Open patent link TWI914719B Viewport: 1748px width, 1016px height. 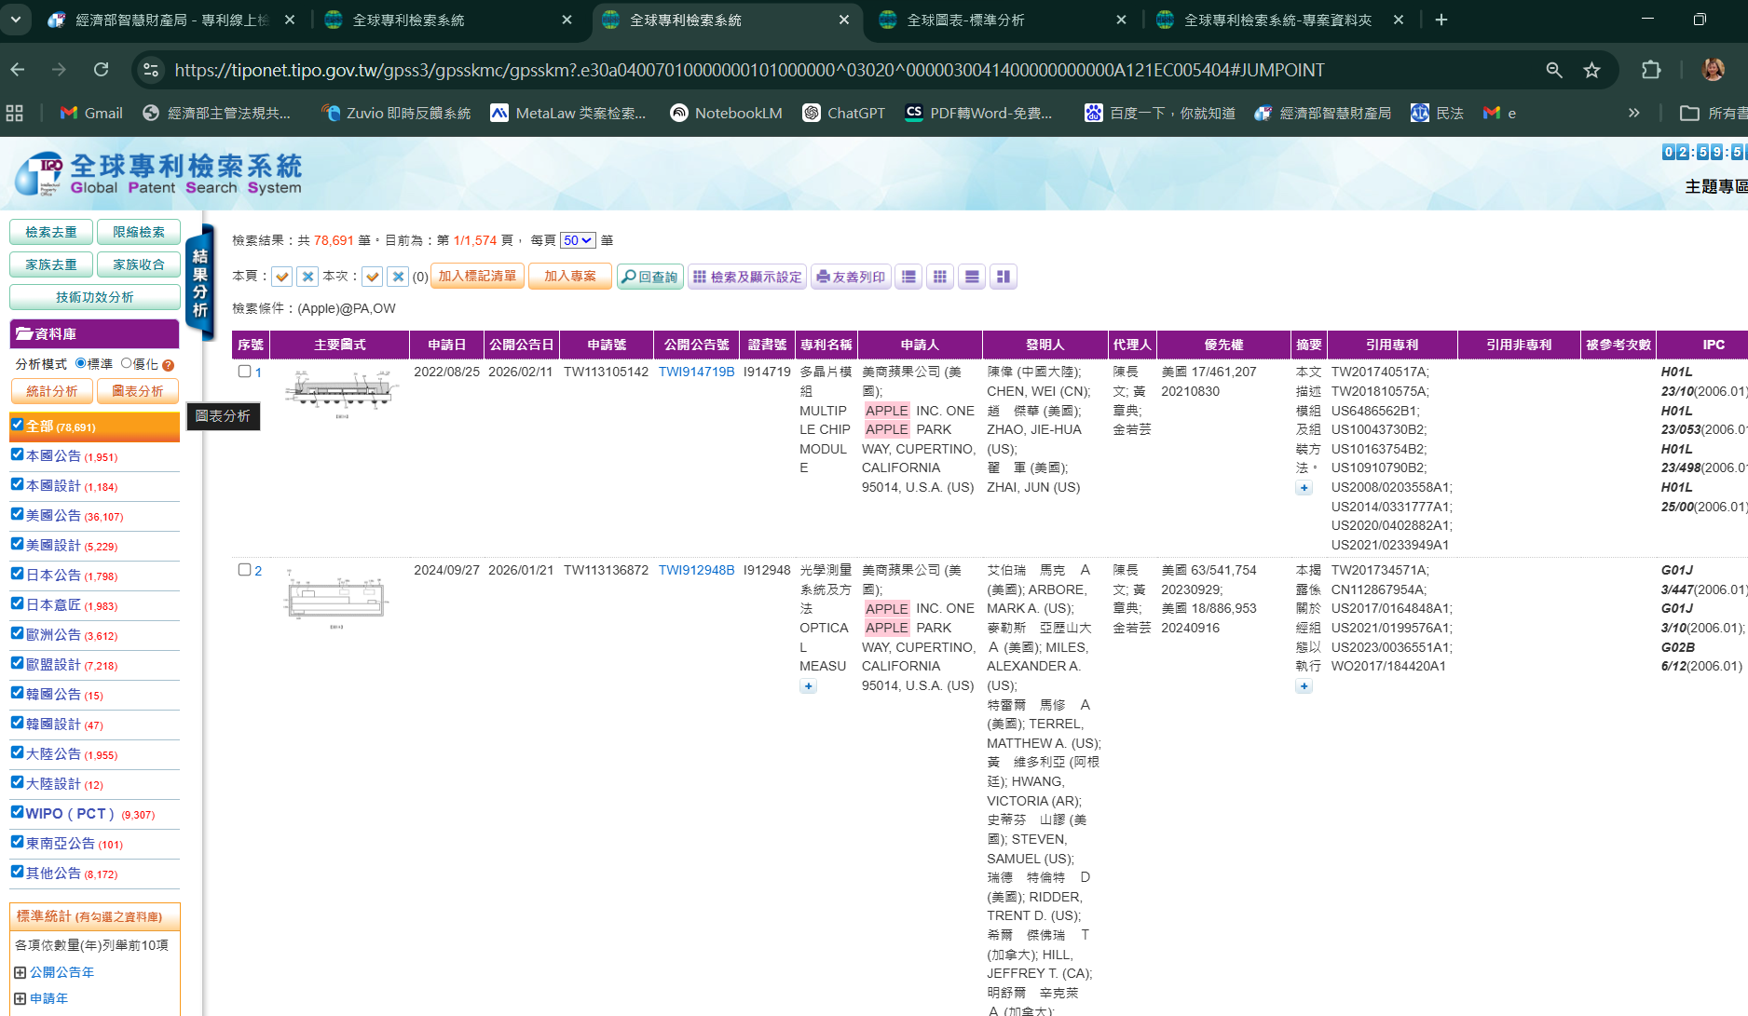coord(696,372)
